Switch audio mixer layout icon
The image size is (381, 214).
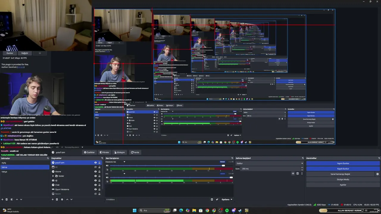[212, 199]
